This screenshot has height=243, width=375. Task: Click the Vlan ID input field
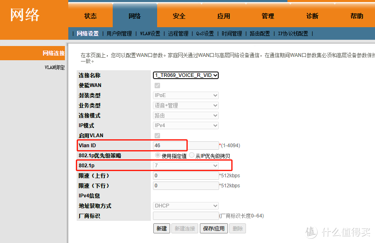click(186, 146)
